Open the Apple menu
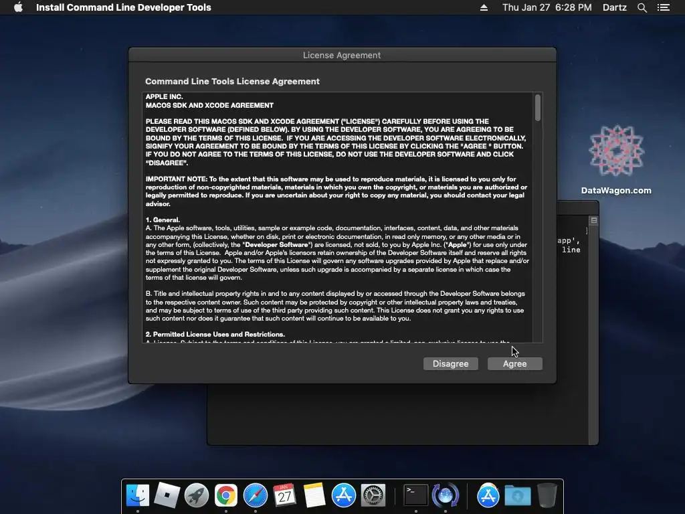Screen dimensions: 685x514 coord(18,7)
